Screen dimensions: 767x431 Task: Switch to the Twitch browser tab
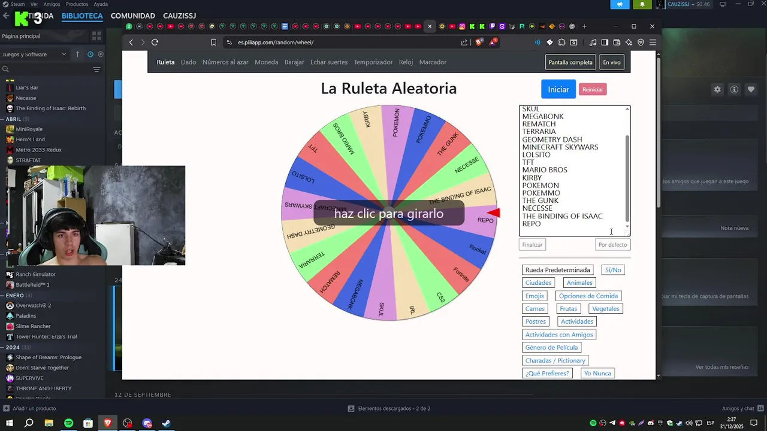492,26
